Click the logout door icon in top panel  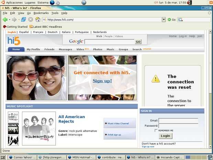click(189, 2)
